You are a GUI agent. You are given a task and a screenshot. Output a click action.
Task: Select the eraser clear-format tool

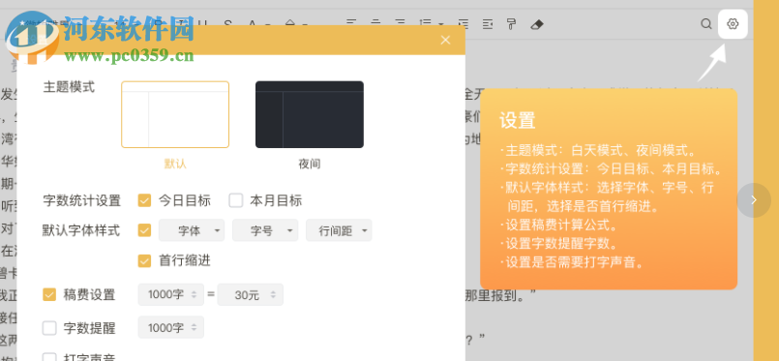(537, 24)
